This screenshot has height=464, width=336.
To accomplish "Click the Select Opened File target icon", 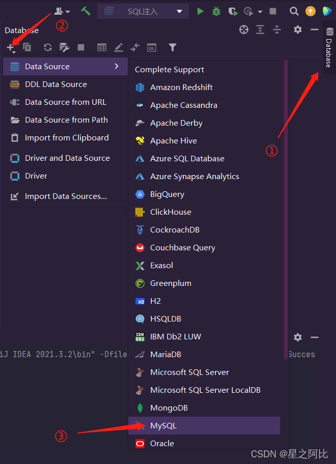I will [244, 30].
